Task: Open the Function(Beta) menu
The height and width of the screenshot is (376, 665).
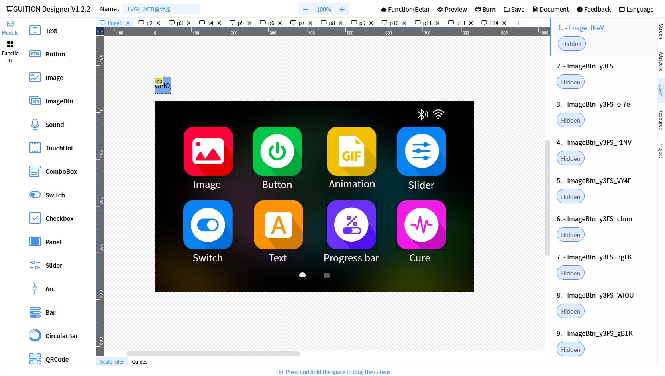Action: point(405,9)
